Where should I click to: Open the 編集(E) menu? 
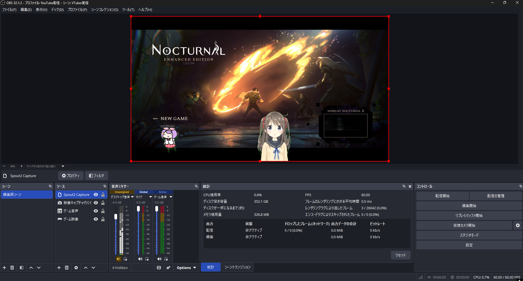coord(26,10)
